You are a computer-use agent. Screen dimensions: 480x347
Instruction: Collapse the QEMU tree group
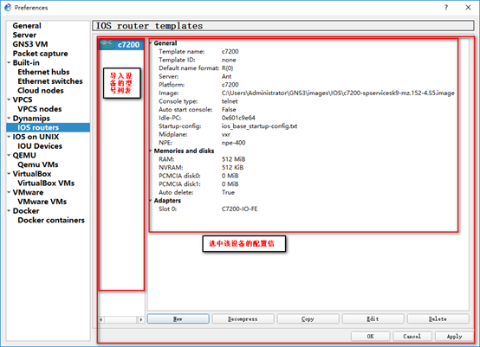[x=9, y=155]
